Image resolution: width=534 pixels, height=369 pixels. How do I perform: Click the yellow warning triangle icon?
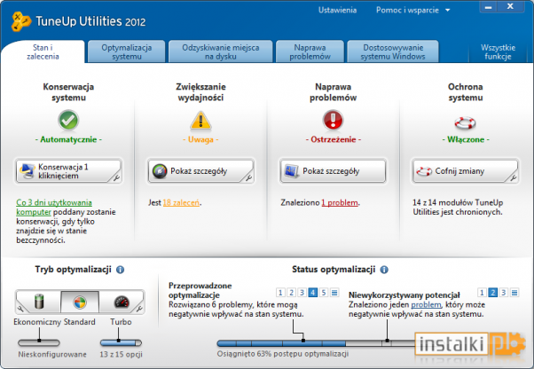(200, 121)
